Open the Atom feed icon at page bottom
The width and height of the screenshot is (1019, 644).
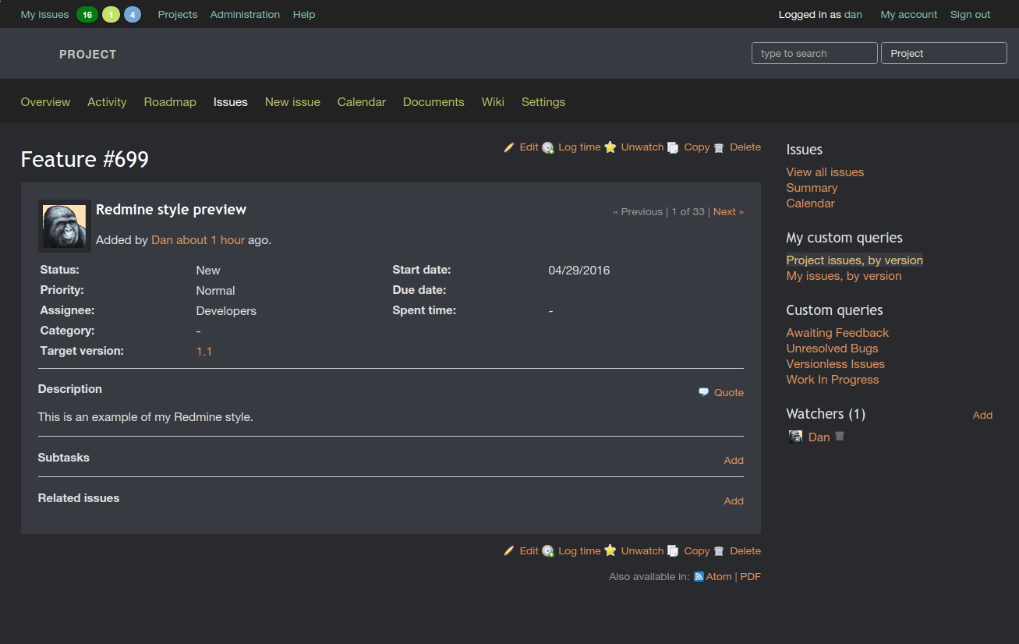[698, 576]
